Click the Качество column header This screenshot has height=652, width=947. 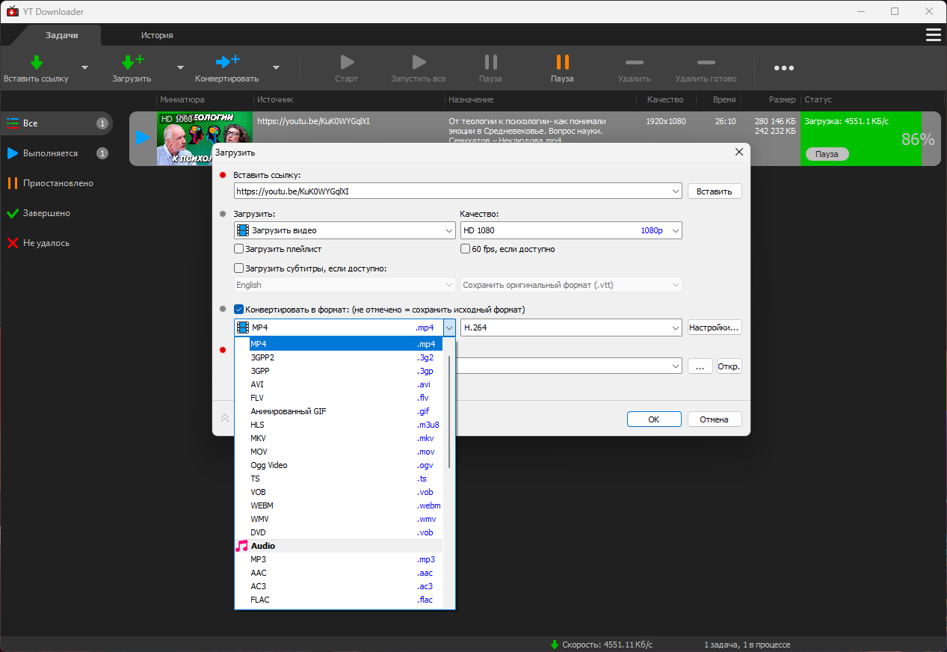665,99
